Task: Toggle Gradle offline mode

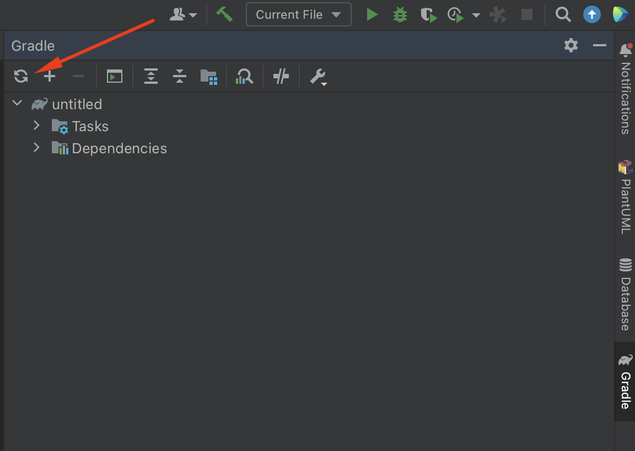Action: (281, 76)
